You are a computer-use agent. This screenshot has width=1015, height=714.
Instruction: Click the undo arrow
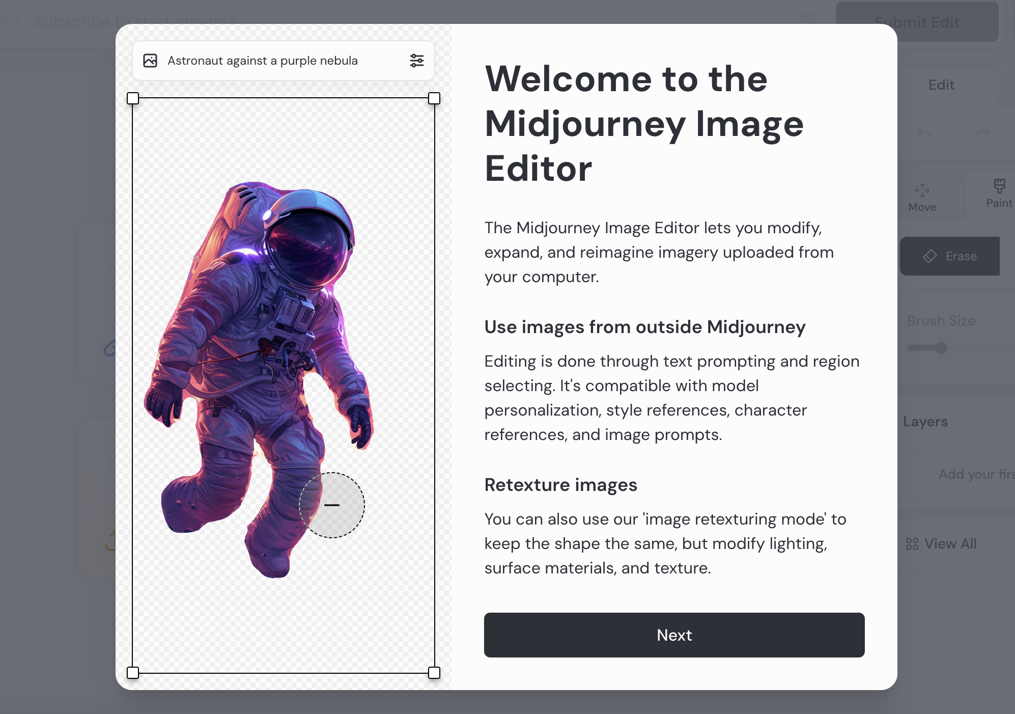point(924,133)
